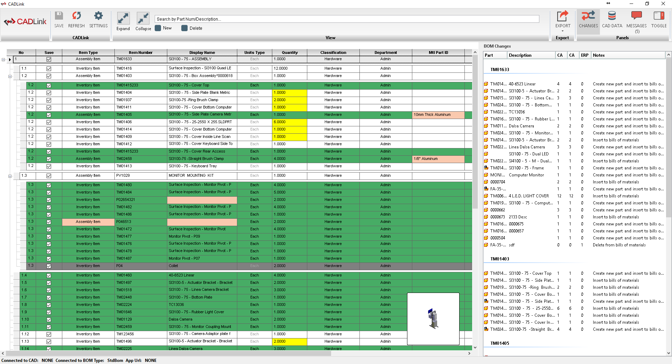The width and height of the screenshot is (672, 364).
Task: Select the TM01405 group in BOM Changes
Action: (x=500, y=343)
